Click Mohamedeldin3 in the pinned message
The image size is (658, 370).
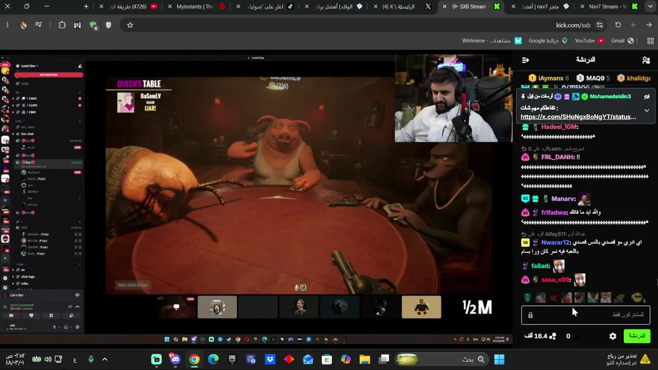(610, 97)
